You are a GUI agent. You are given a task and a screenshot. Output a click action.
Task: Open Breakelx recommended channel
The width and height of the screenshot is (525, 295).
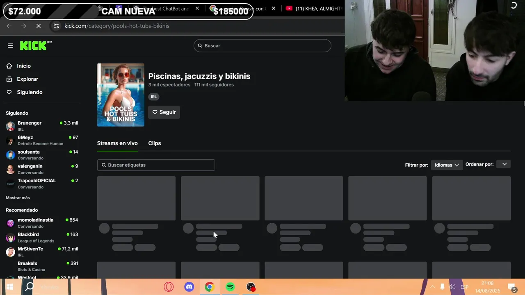click(x=42, y=266)
